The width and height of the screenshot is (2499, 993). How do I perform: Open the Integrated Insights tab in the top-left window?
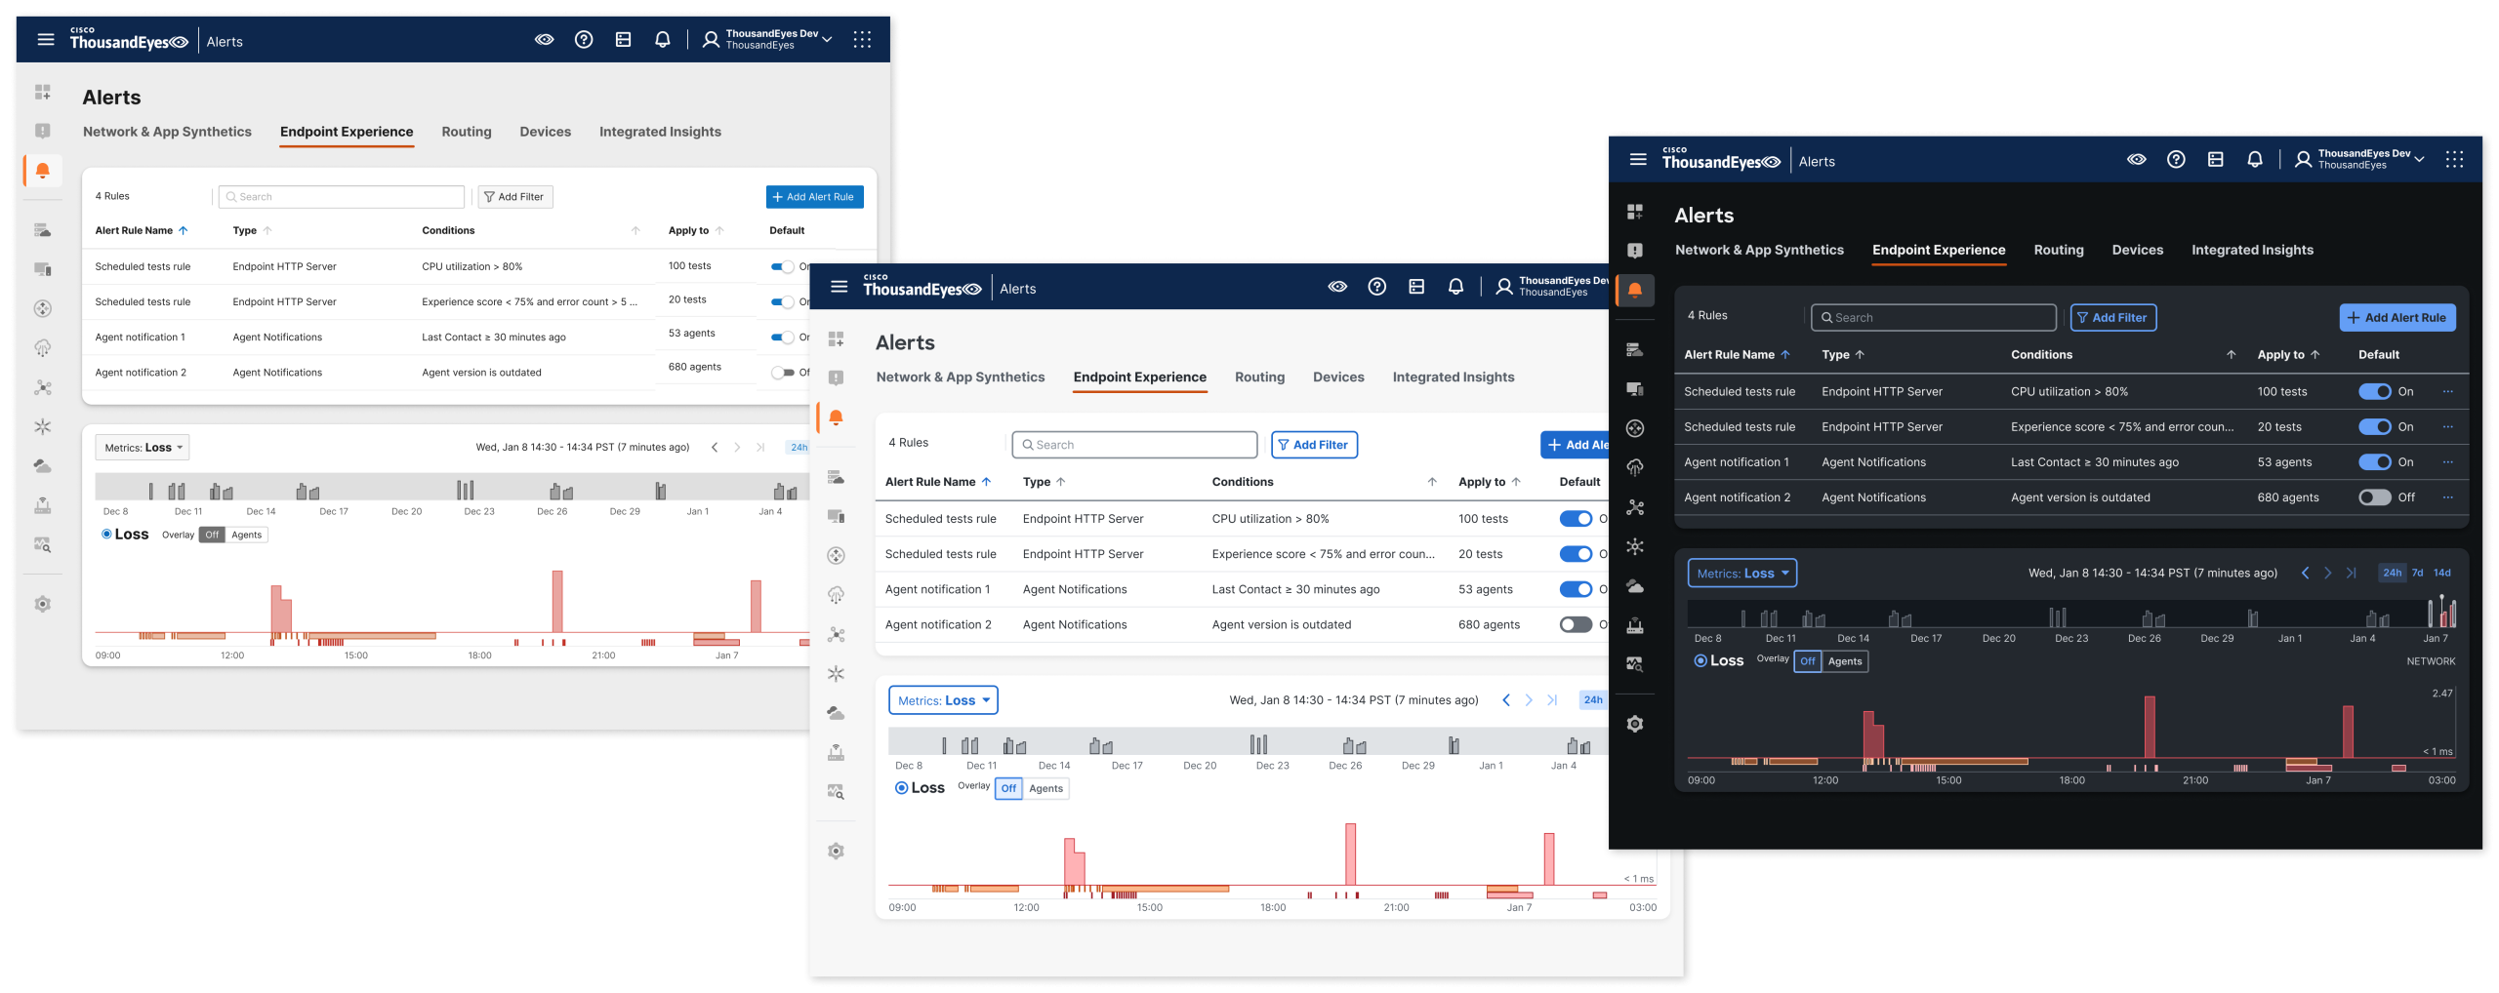pyautogui.click(x=660, y=132)
